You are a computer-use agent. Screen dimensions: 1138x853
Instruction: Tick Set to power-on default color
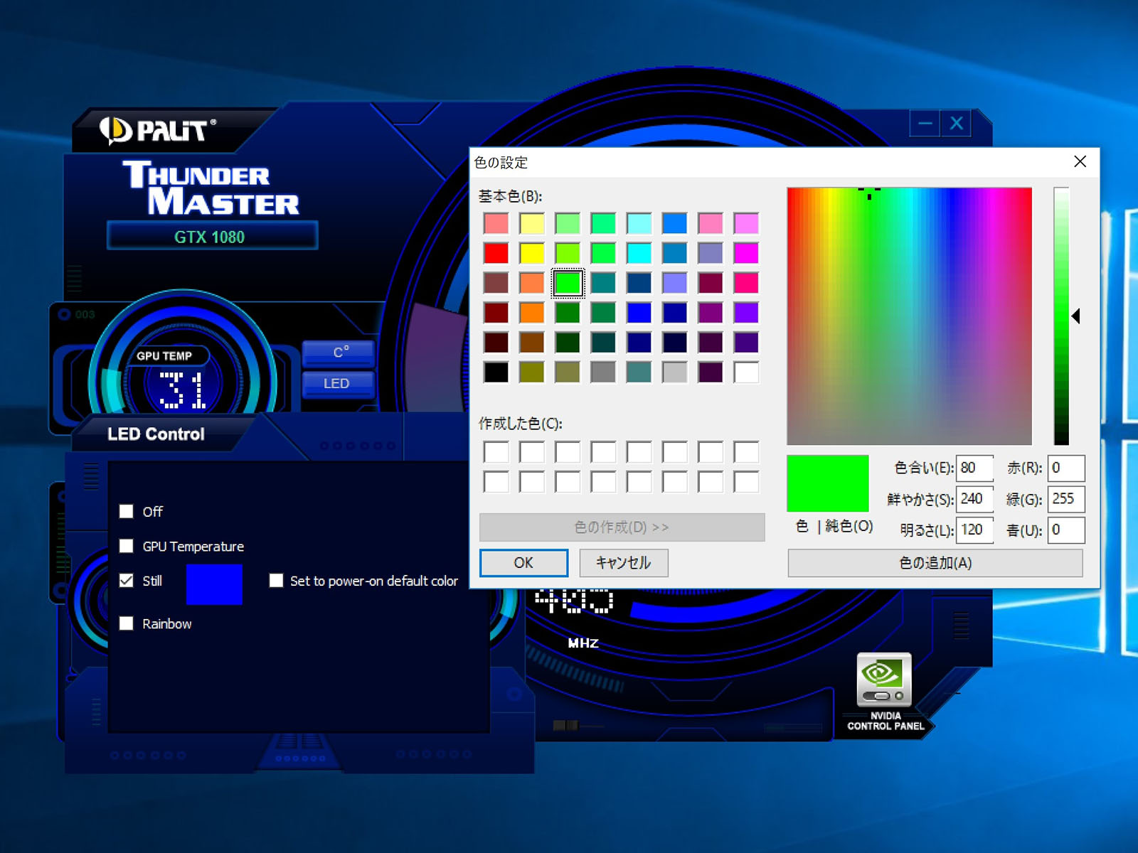[277, 580]
